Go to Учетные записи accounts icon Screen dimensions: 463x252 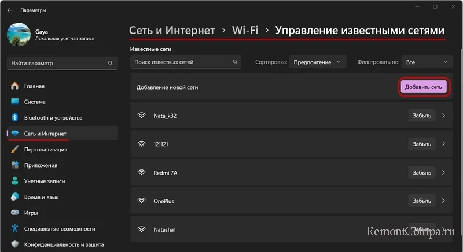15,181
